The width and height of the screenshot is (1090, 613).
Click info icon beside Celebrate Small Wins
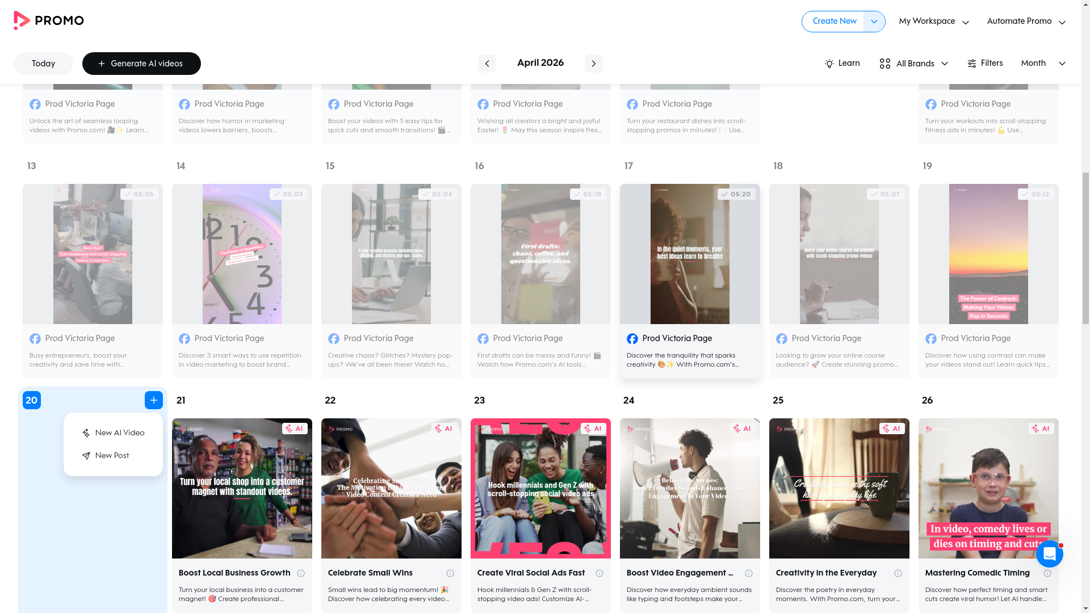pyautogui.click(x=450, y=573)
